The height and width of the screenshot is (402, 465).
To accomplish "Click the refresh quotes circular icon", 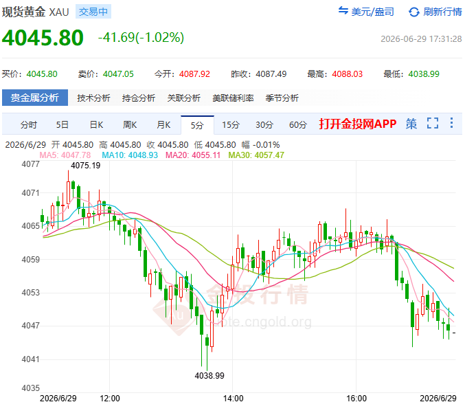I will point(414,12).
